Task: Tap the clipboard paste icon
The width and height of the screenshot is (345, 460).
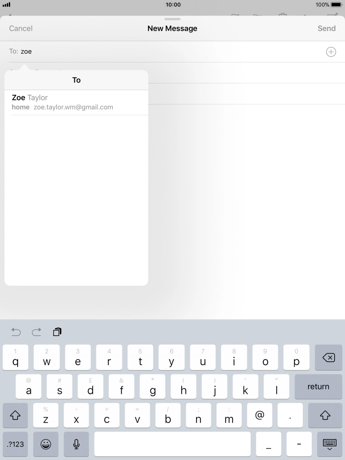Action: pyautogui.click(x=57, y=332)
